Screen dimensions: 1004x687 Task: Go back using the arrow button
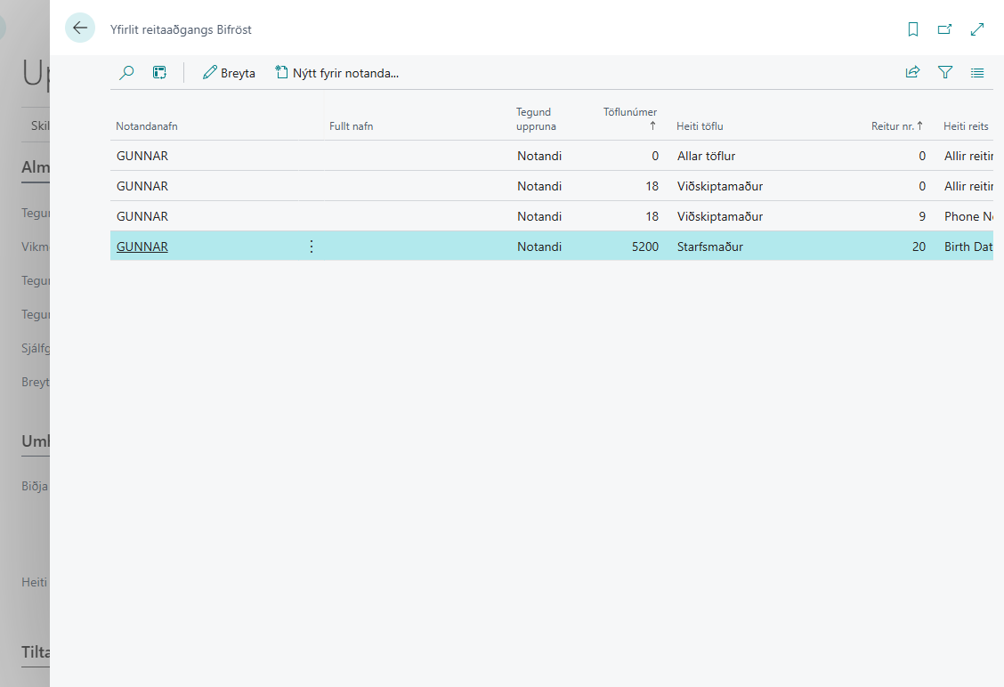tap(80, 28)
